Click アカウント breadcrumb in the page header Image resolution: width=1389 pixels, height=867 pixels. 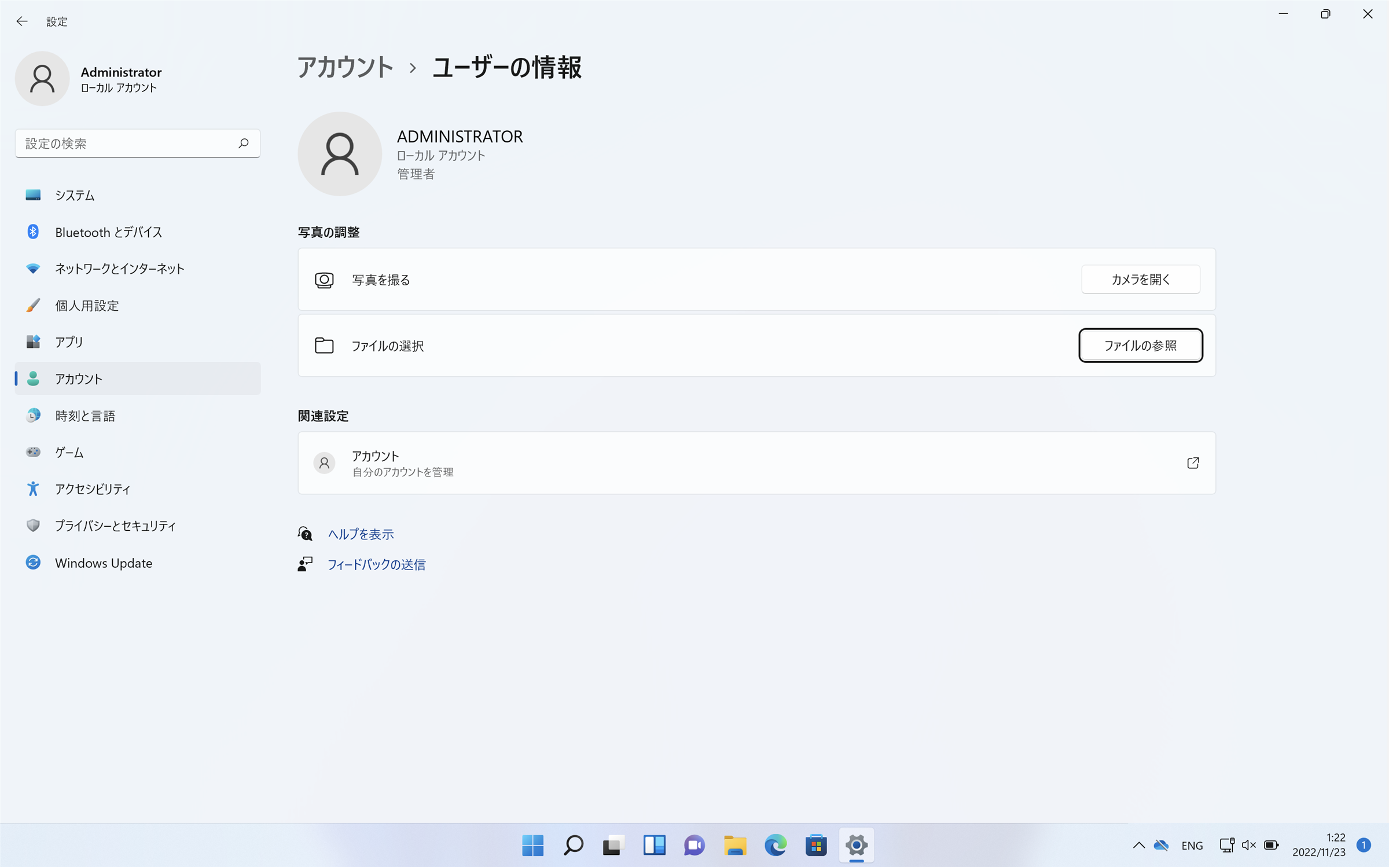tap(346, 68)
